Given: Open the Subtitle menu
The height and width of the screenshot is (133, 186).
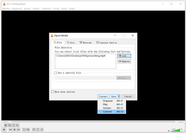Looking at the screenshot, I should point(46,9).
